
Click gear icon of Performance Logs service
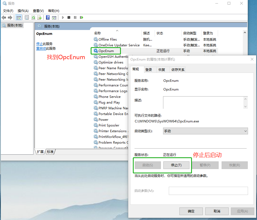(x=96, y=91)
